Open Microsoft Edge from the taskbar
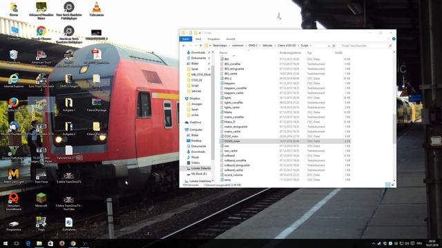This screenshot has height=248, width=442. point(28,243)
